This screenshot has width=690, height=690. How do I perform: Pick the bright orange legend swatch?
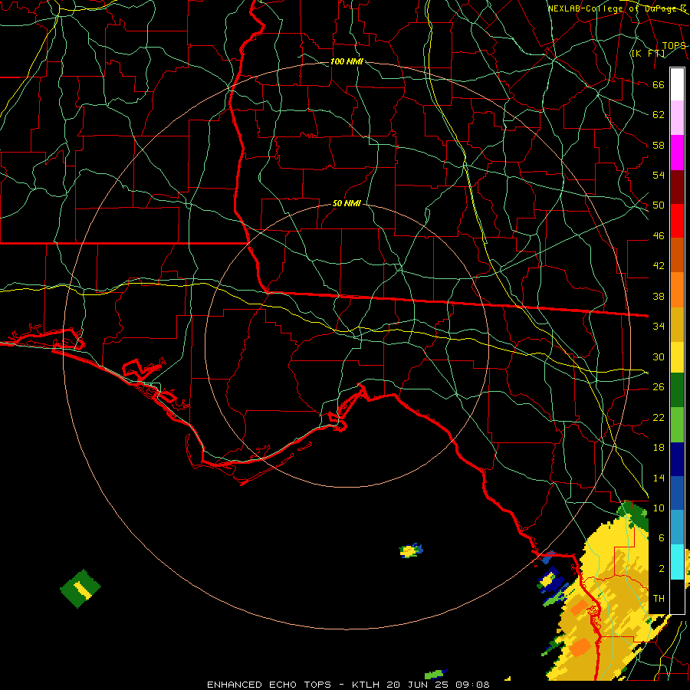pos(677,289)
